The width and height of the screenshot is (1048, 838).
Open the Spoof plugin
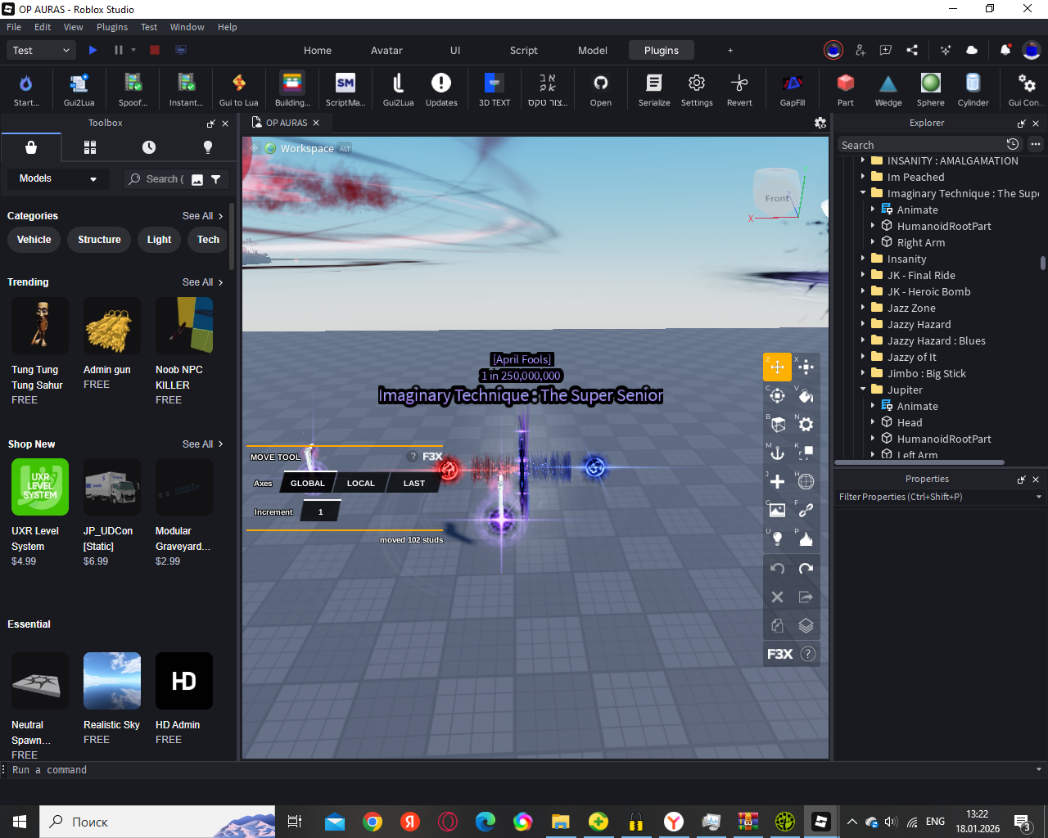point(133,88)
